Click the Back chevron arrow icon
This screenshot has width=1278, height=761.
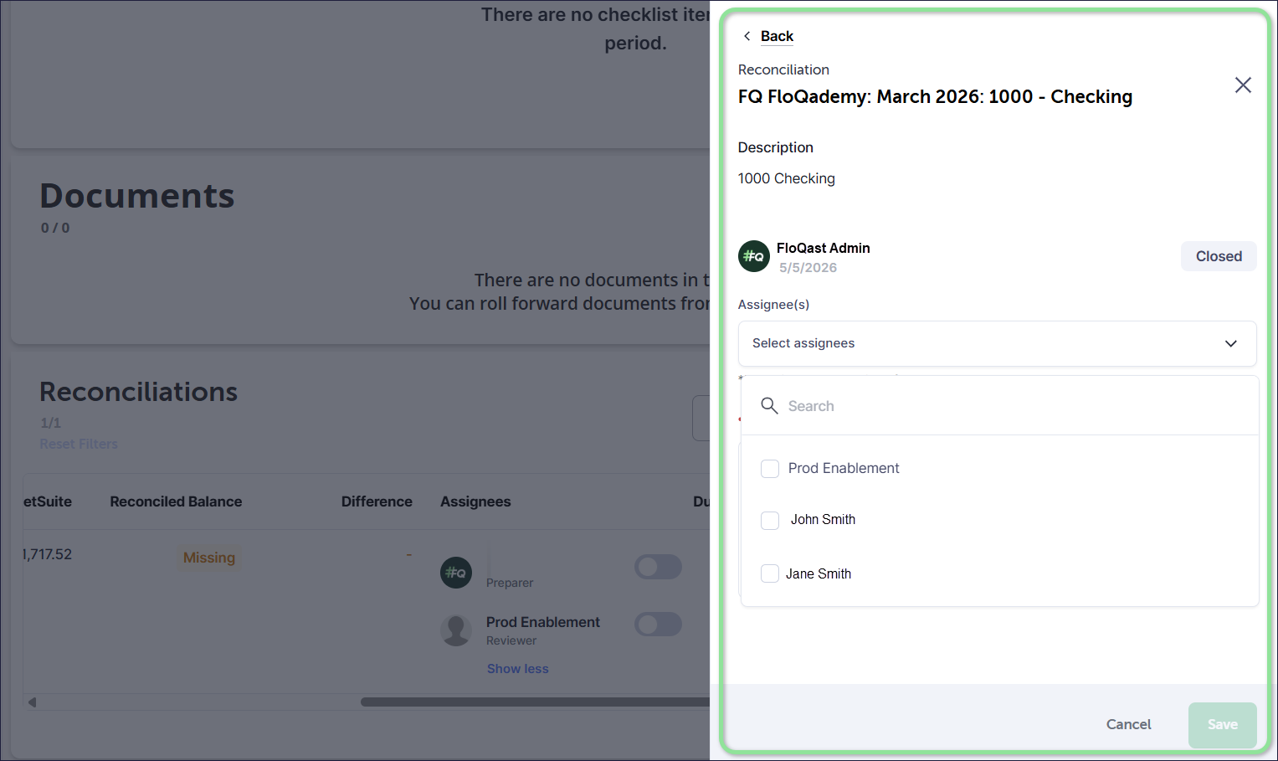click(747, 36)
